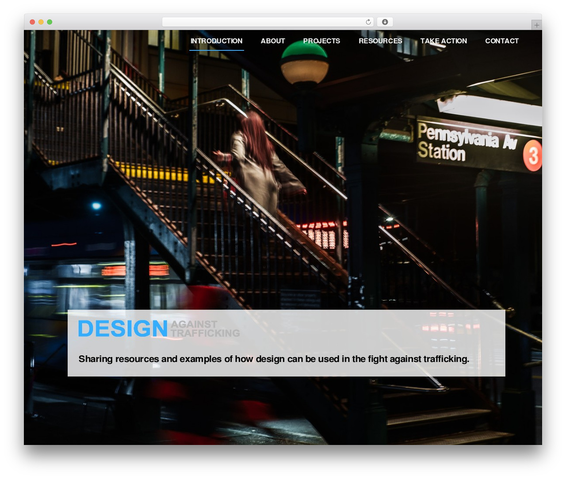This screenshot has height=479, width=566.
Task: Open the Projects menu item
Action: coord(321,41)
